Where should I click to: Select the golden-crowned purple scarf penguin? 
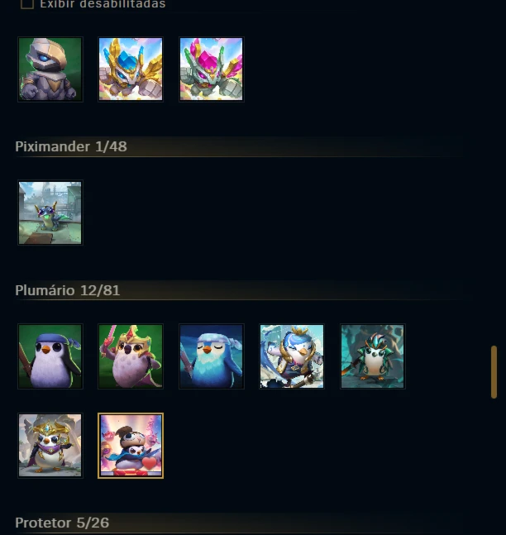click(x=50, y=446)
